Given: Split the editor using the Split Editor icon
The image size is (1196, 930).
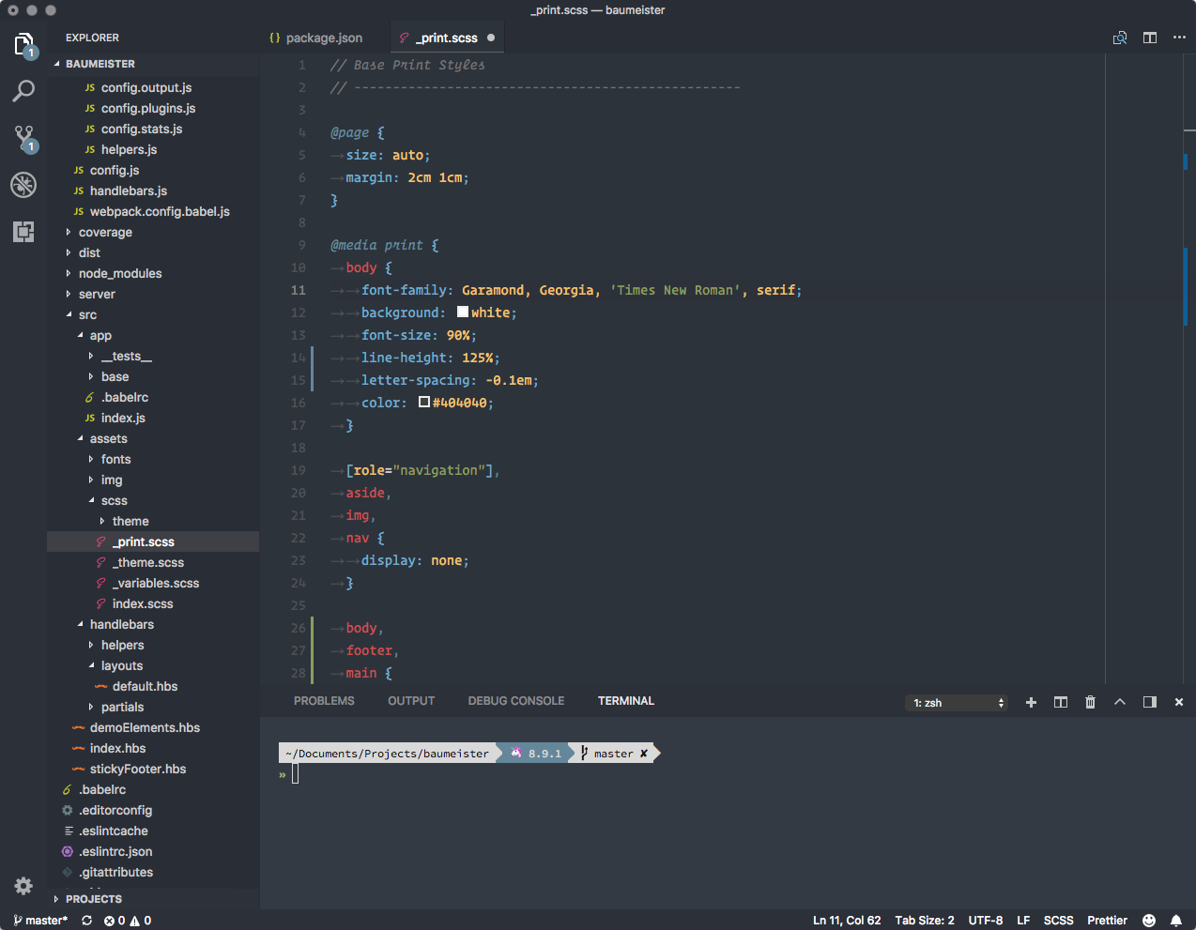Looking at the screenshot, I should coord(1149,38).
